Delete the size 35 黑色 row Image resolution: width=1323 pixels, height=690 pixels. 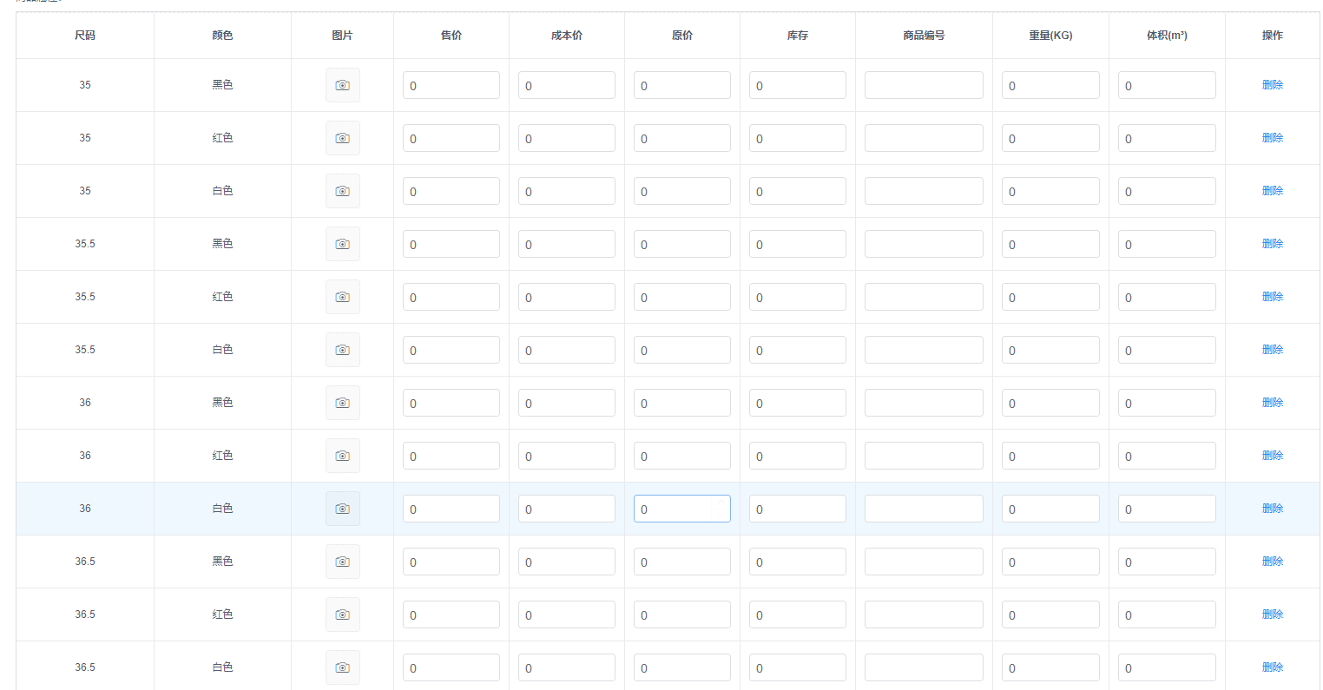click(x=1273, y=85)
